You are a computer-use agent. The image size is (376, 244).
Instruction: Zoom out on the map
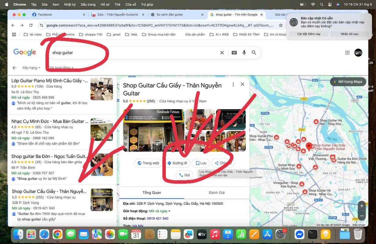(x=362, y=216)
